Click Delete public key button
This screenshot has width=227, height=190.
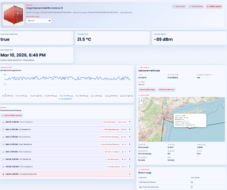[x=167, y=90]
